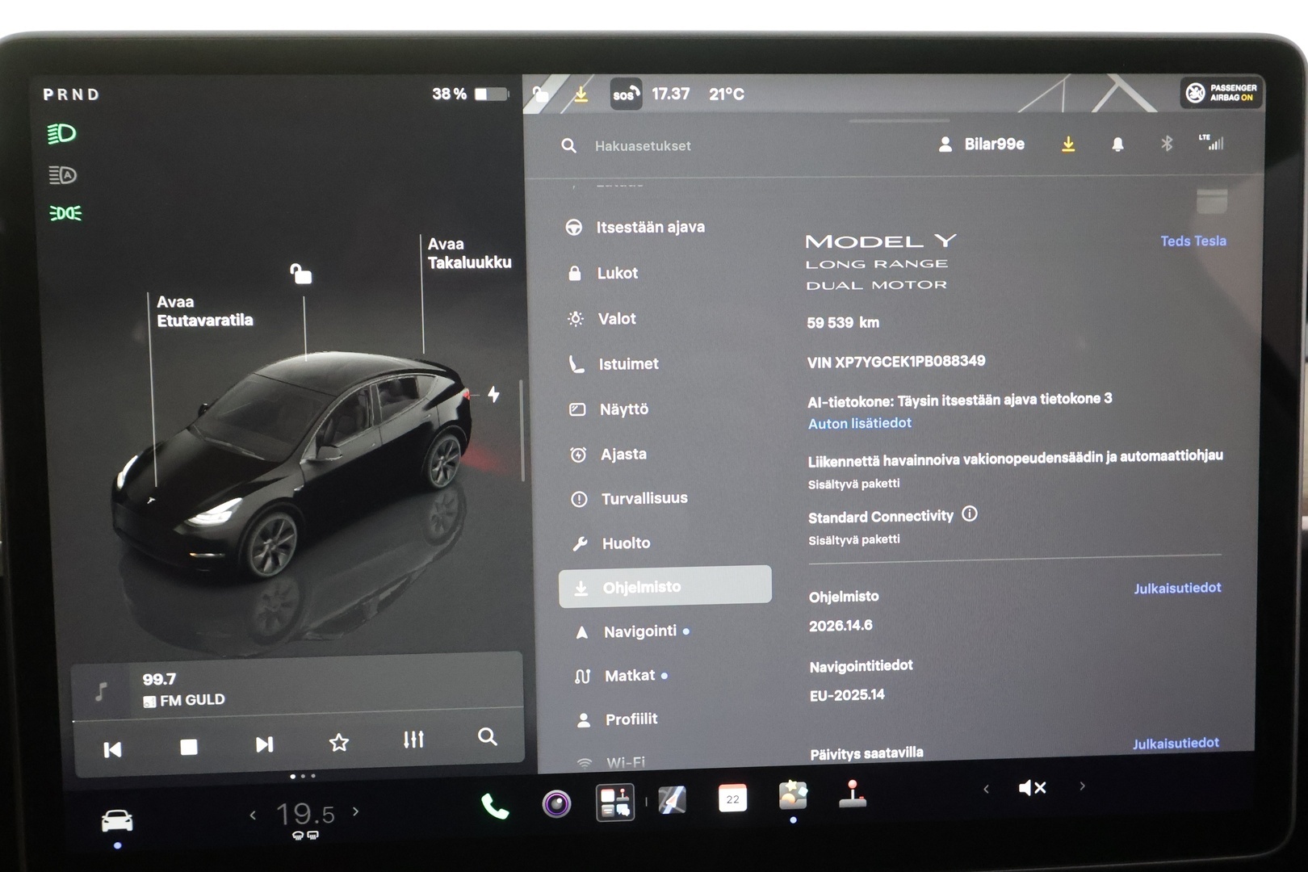The width and height of the screenshot is (1308, 872).
Task: Open the Valot settings
Action: [602, 319]
